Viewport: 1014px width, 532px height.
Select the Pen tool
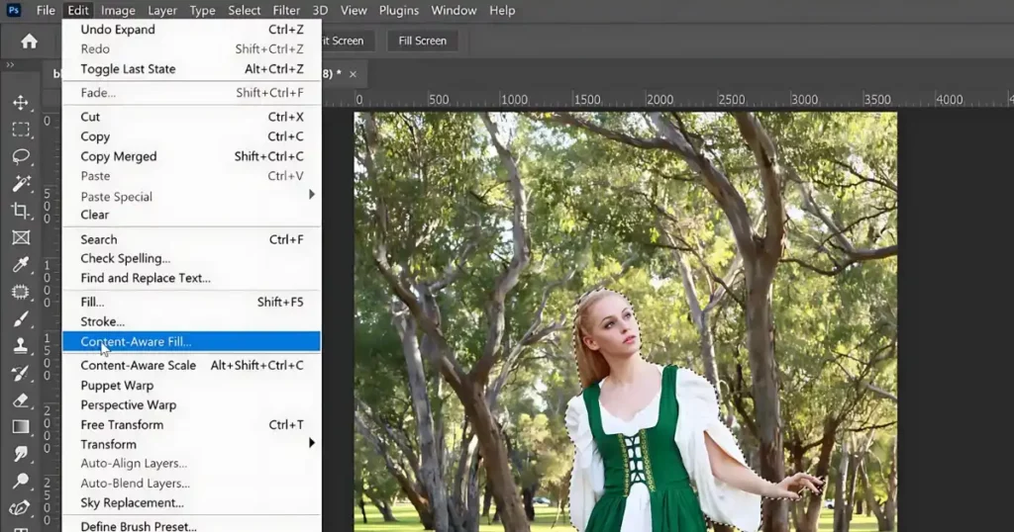click(x=21, y=508)
